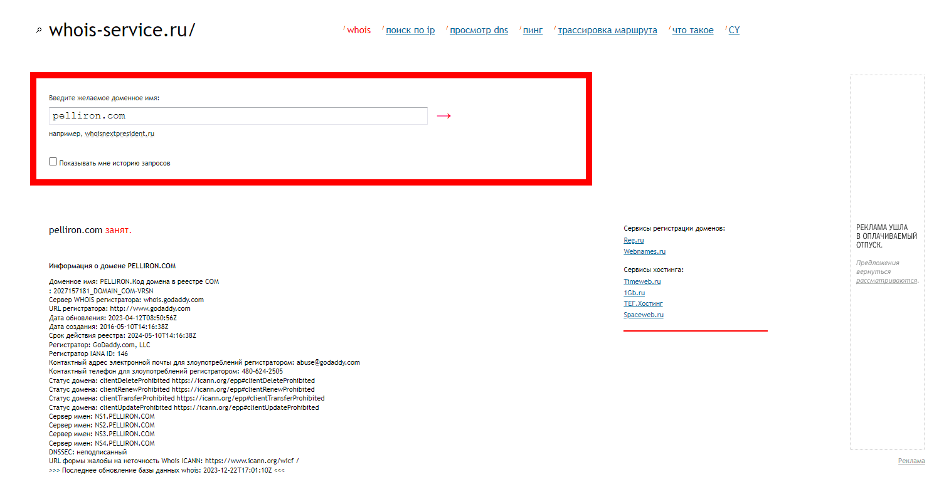This screenshot has width=944, height=482.
Task: Go to the поиск по ip page
Action: pyautogui.click(x=410, y=30)
